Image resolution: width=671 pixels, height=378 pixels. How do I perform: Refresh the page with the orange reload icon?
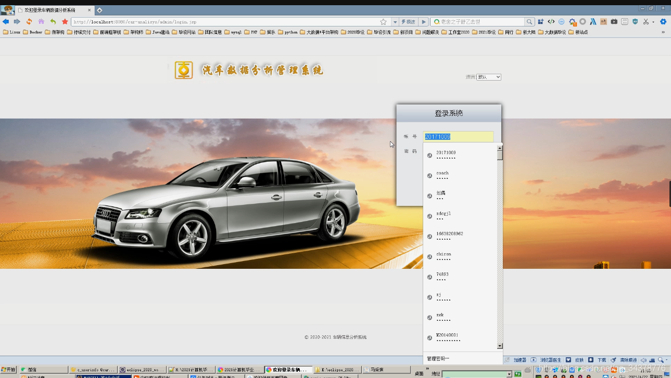(x=29, y=22)
